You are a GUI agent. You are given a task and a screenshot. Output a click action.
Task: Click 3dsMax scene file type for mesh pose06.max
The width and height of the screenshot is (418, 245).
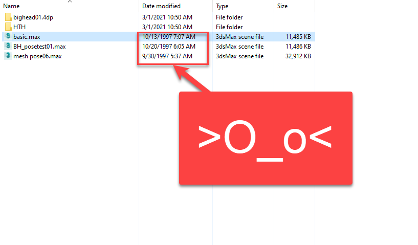click(239, 56)
